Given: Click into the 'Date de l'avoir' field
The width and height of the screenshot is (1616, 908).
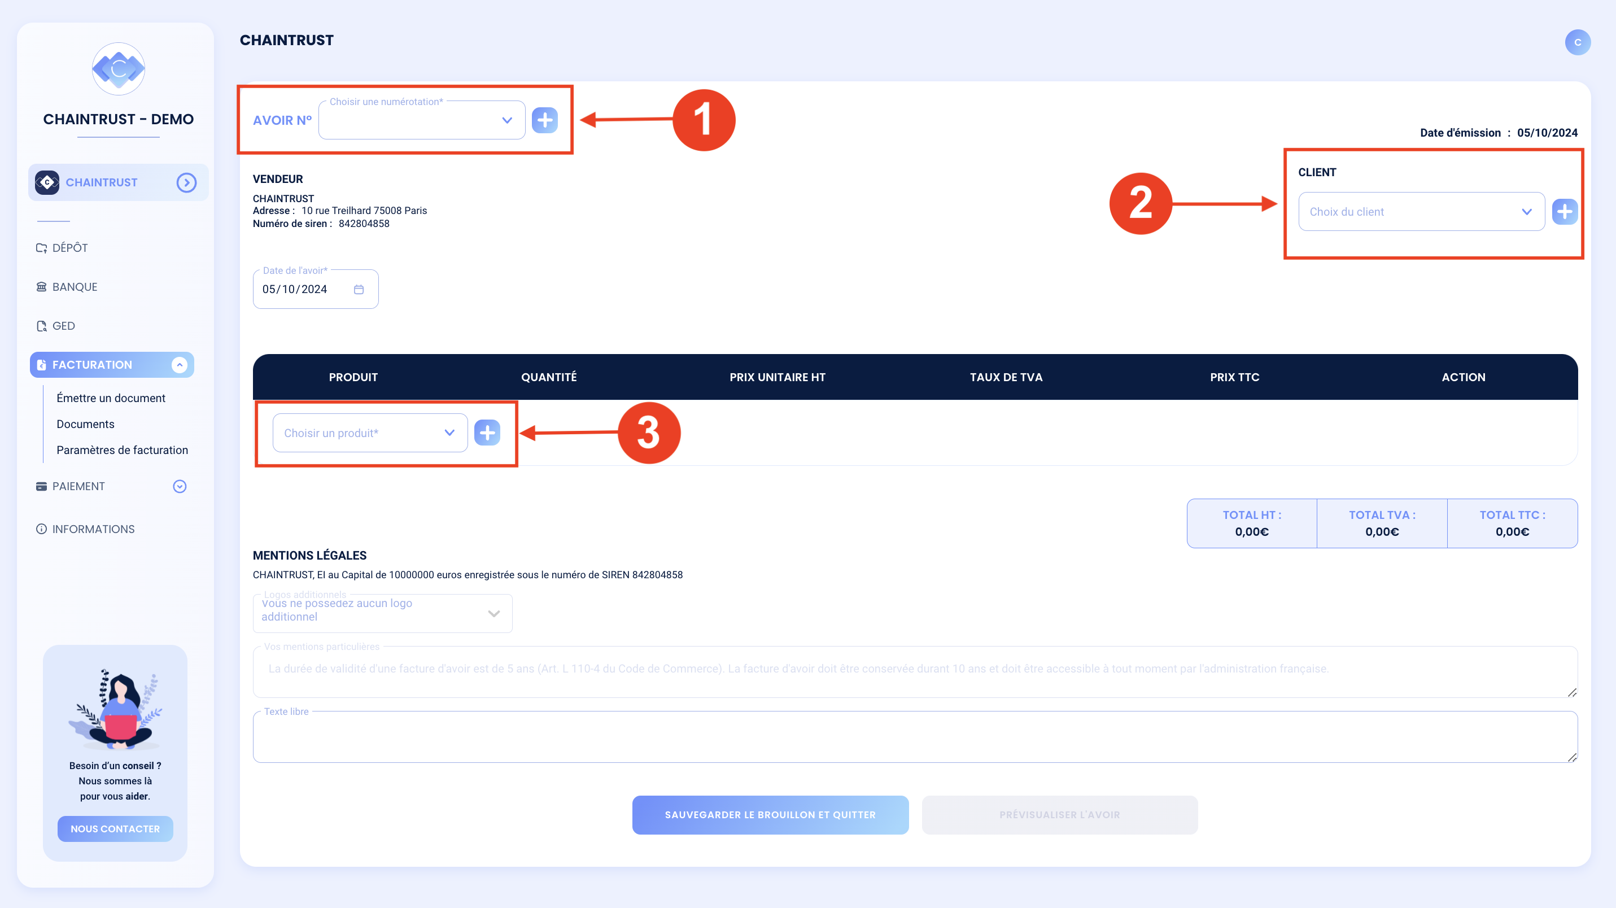Looking at the screenshot, I should pos(316,289).
